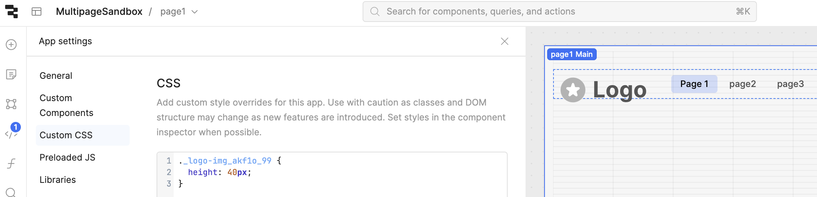Open the functions sidebar icon
This screenshot has height=197, width=817.
click(x=11, y=164)
